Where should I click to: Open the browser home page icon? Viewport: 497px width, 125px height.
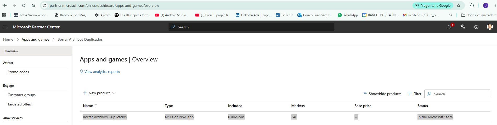click(33, 5)
